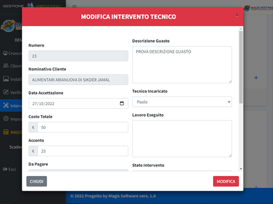Click the Cruscotto dashboard icon in sidebar
This screenshot has width=273, height=204.
point(5,53)
